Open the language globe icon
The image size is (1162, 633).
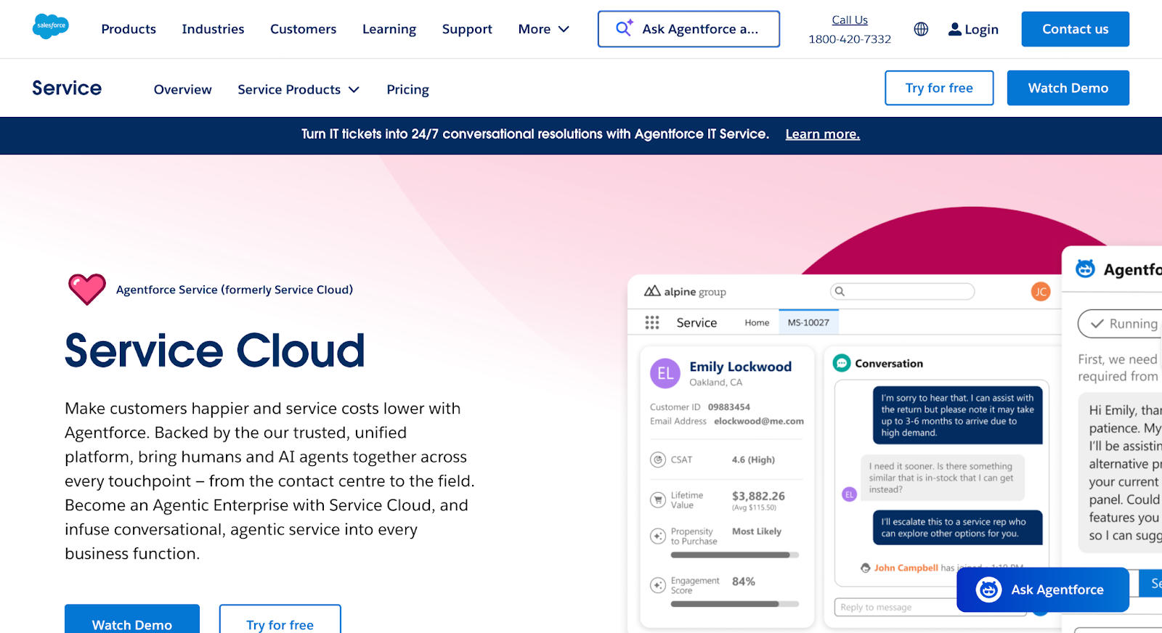pos(921,29)
